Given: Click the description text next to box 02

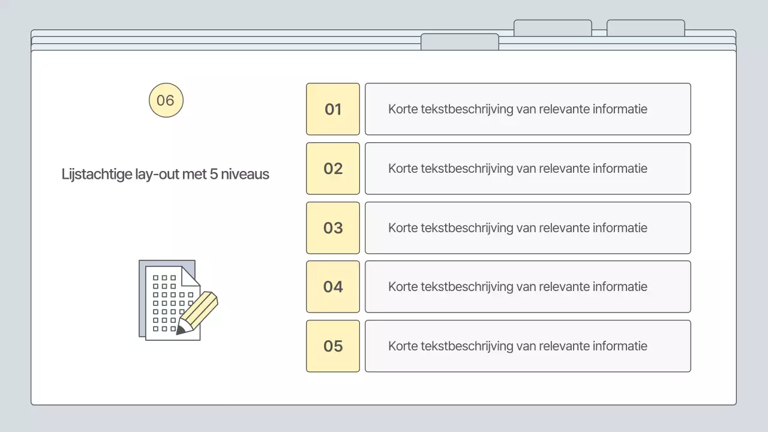Looking at the screenshot, I should (x=518, y=169).
